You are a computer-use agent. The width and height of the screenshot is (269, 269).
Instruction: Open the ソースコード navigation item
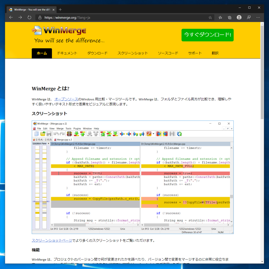pyautogui.click(x=168, y=53)
